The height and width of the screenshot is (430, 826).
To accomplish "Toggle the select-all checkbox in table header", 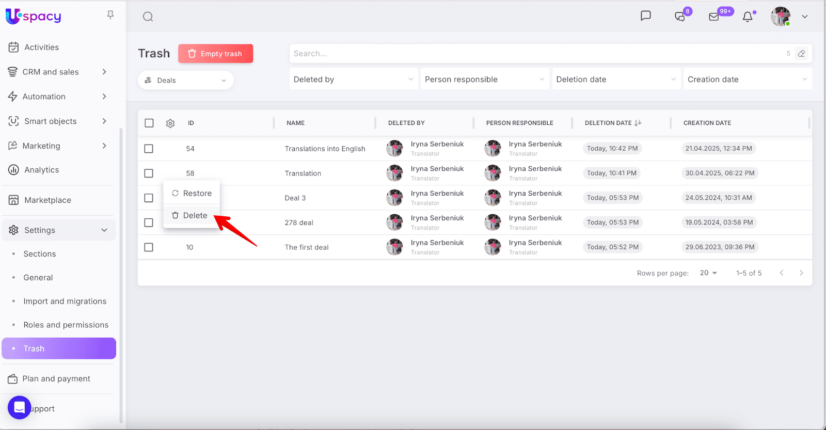I will [x=149, y=123].
